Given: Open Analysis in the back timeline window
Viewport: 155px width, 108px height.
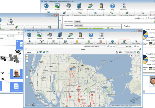Looking at the screenshot, I should [57, 7].
